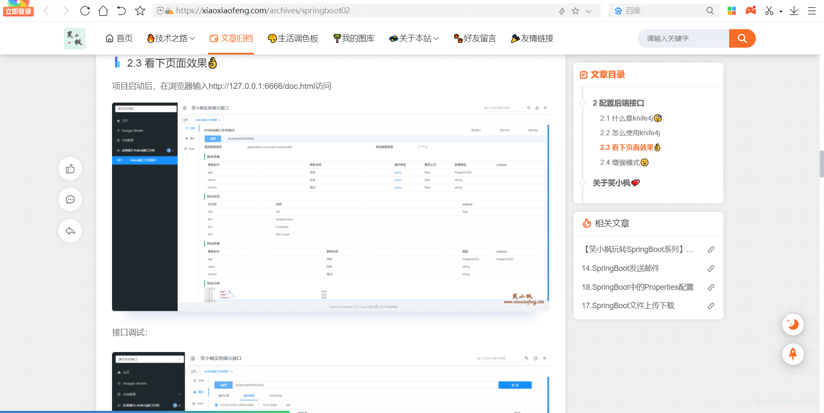The height and width of the screenshot is (413, 824).
Task: Click the thumbs-up like button
Action: click(x=70, y=169)
